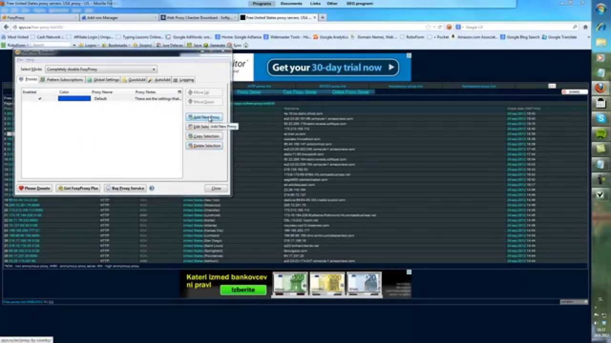This screenshot has width=611, height=343.
Task: Open Skype from the taskbar
Action: 600,118
